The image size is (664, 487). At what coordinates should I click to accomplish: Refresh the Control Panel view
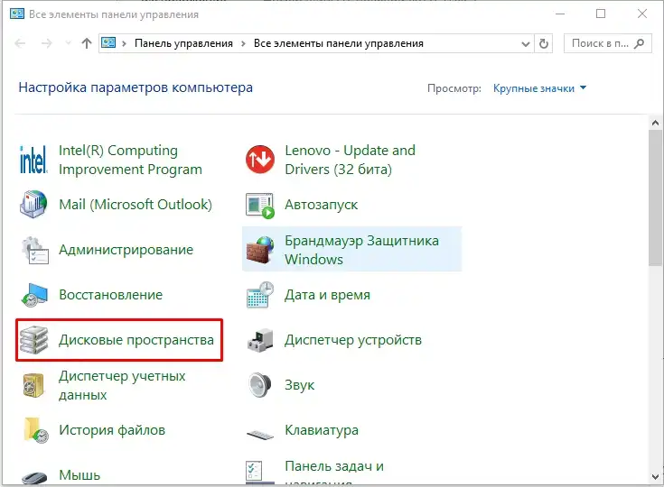[x=544, y=43]
